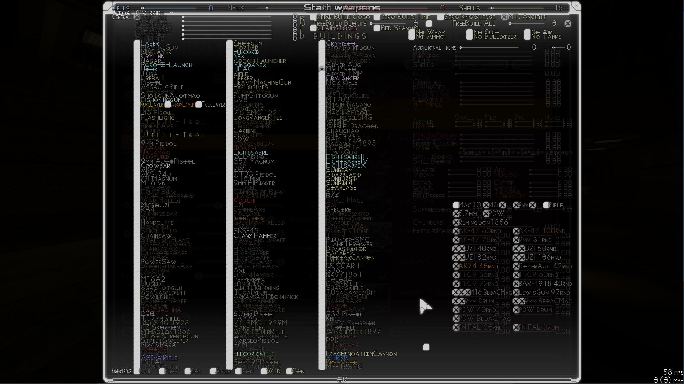
Task: Select the ASDWRifle weapon entry
Action: pos(159,358)
